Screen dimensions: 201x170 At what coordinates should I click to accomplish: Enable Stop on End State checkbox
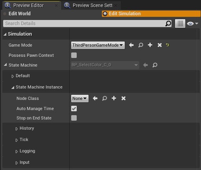(74, 118)
